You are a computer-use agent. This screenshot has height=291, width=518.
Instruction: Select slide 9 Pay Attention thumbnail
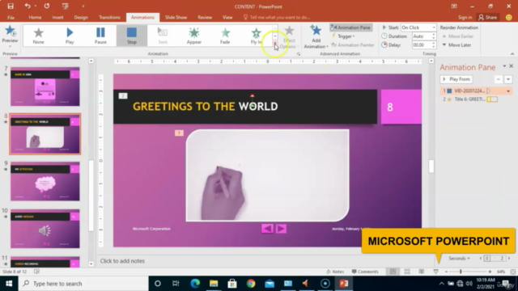(45, 181)
